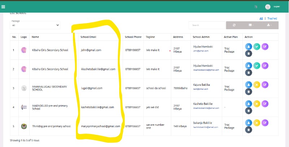289x147 pixels.
Task: Toggle yellow X status for MWANALUGALI school
Action: tap(257, 84)
